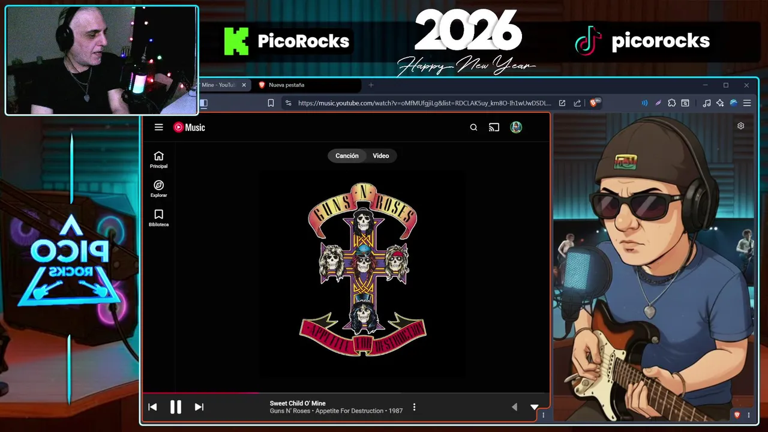Click the cast to device icon
Screen dimensions: 768x432
(494, 127)
